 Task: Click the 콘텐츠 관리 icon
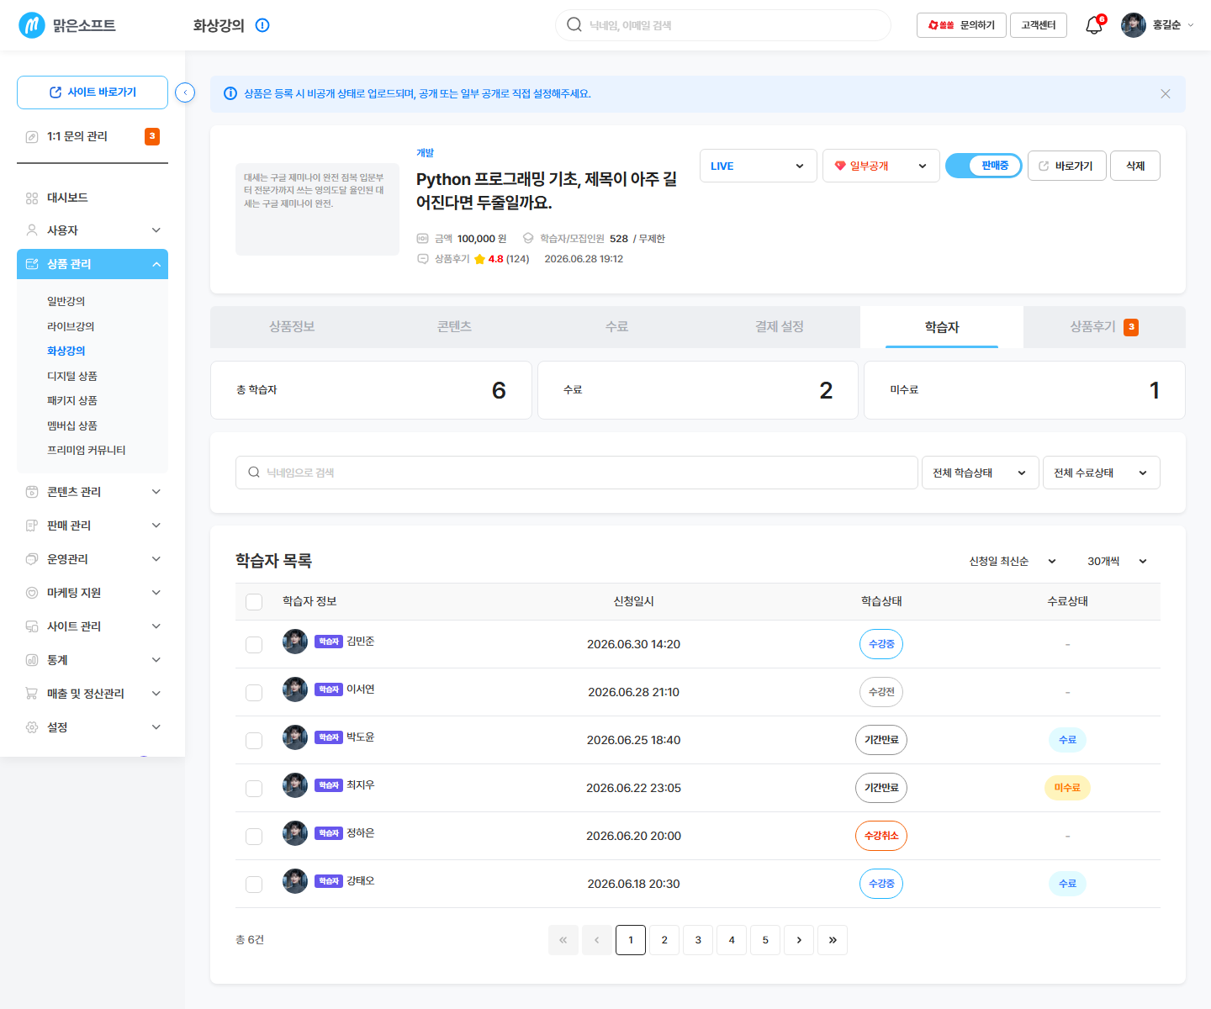[32, 492]
